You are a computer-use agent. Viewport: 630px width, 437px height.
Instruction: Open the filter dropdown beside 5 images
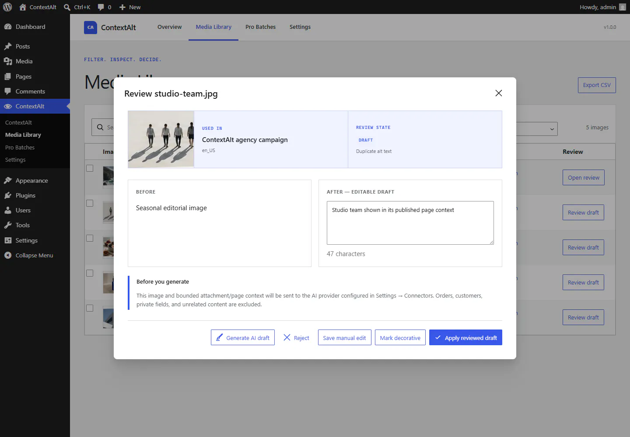point(537,128)
